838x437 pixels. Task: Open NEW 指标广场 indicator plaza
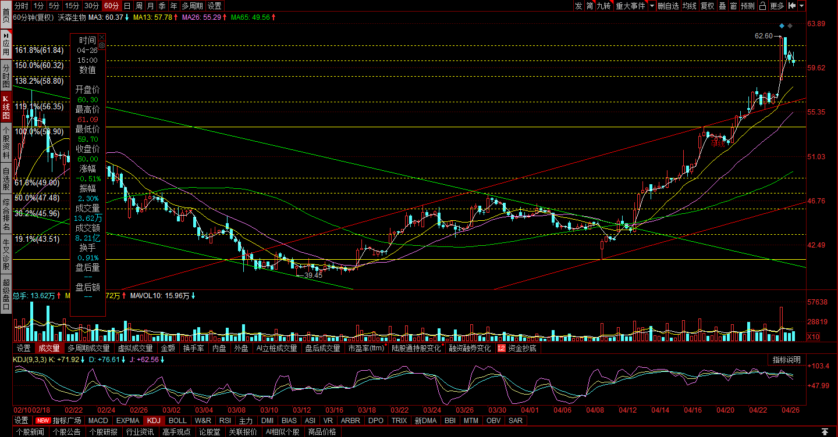[59, 420]
